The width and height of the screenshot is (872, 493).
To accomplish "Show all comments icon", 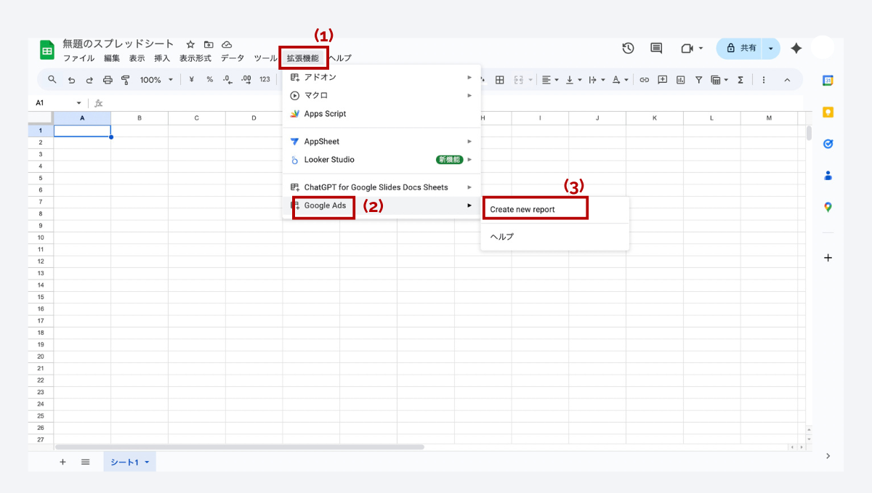I will click(x=656, y=48).
